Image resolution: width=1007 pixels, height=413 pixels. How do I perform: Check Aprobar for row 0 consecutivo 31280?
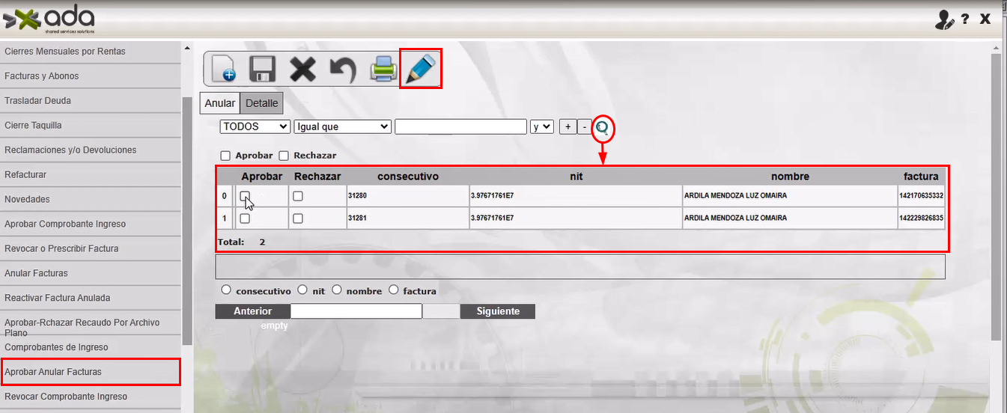(245, 196)
